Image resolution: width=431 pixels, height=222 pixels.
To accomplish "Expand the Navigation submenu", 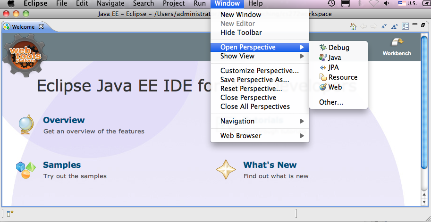I will pyautogui.click(x=260, y=121).
